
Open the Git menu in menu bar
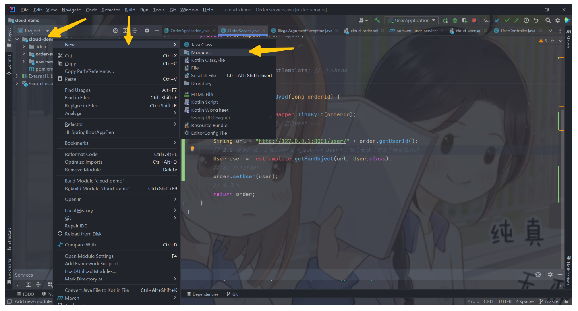(x=173, y=10)
